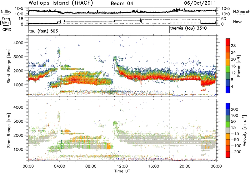Click the 'Velocity [m s-1]' color bar label
Image resolution: width=250 pixels, height=173 pixels.
pos(244,130)
